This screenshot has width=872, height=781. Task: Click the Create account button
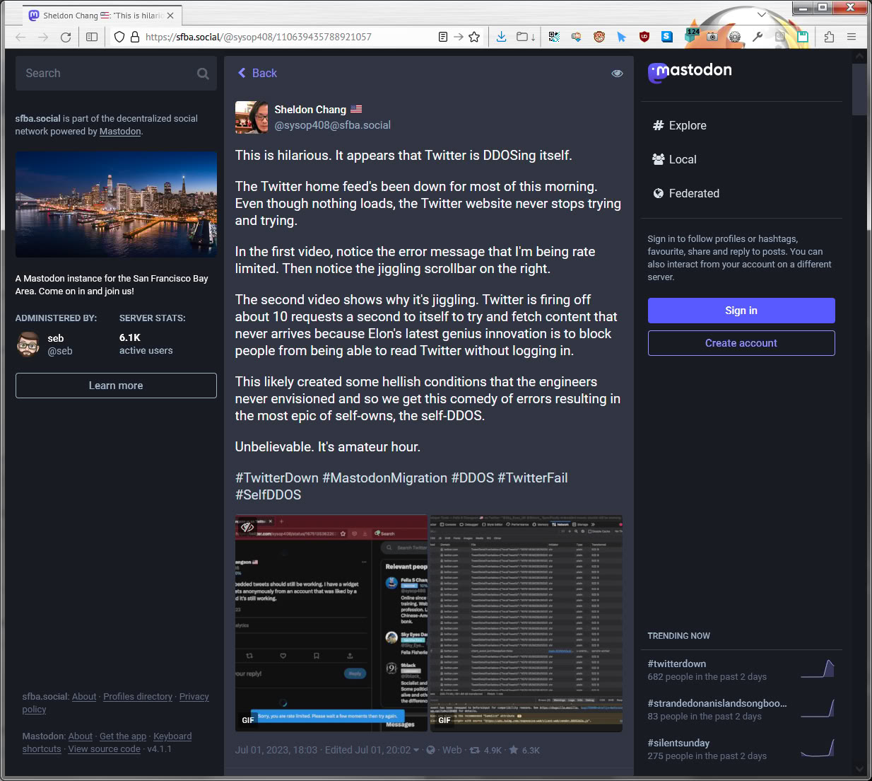[x=741, y=343]
